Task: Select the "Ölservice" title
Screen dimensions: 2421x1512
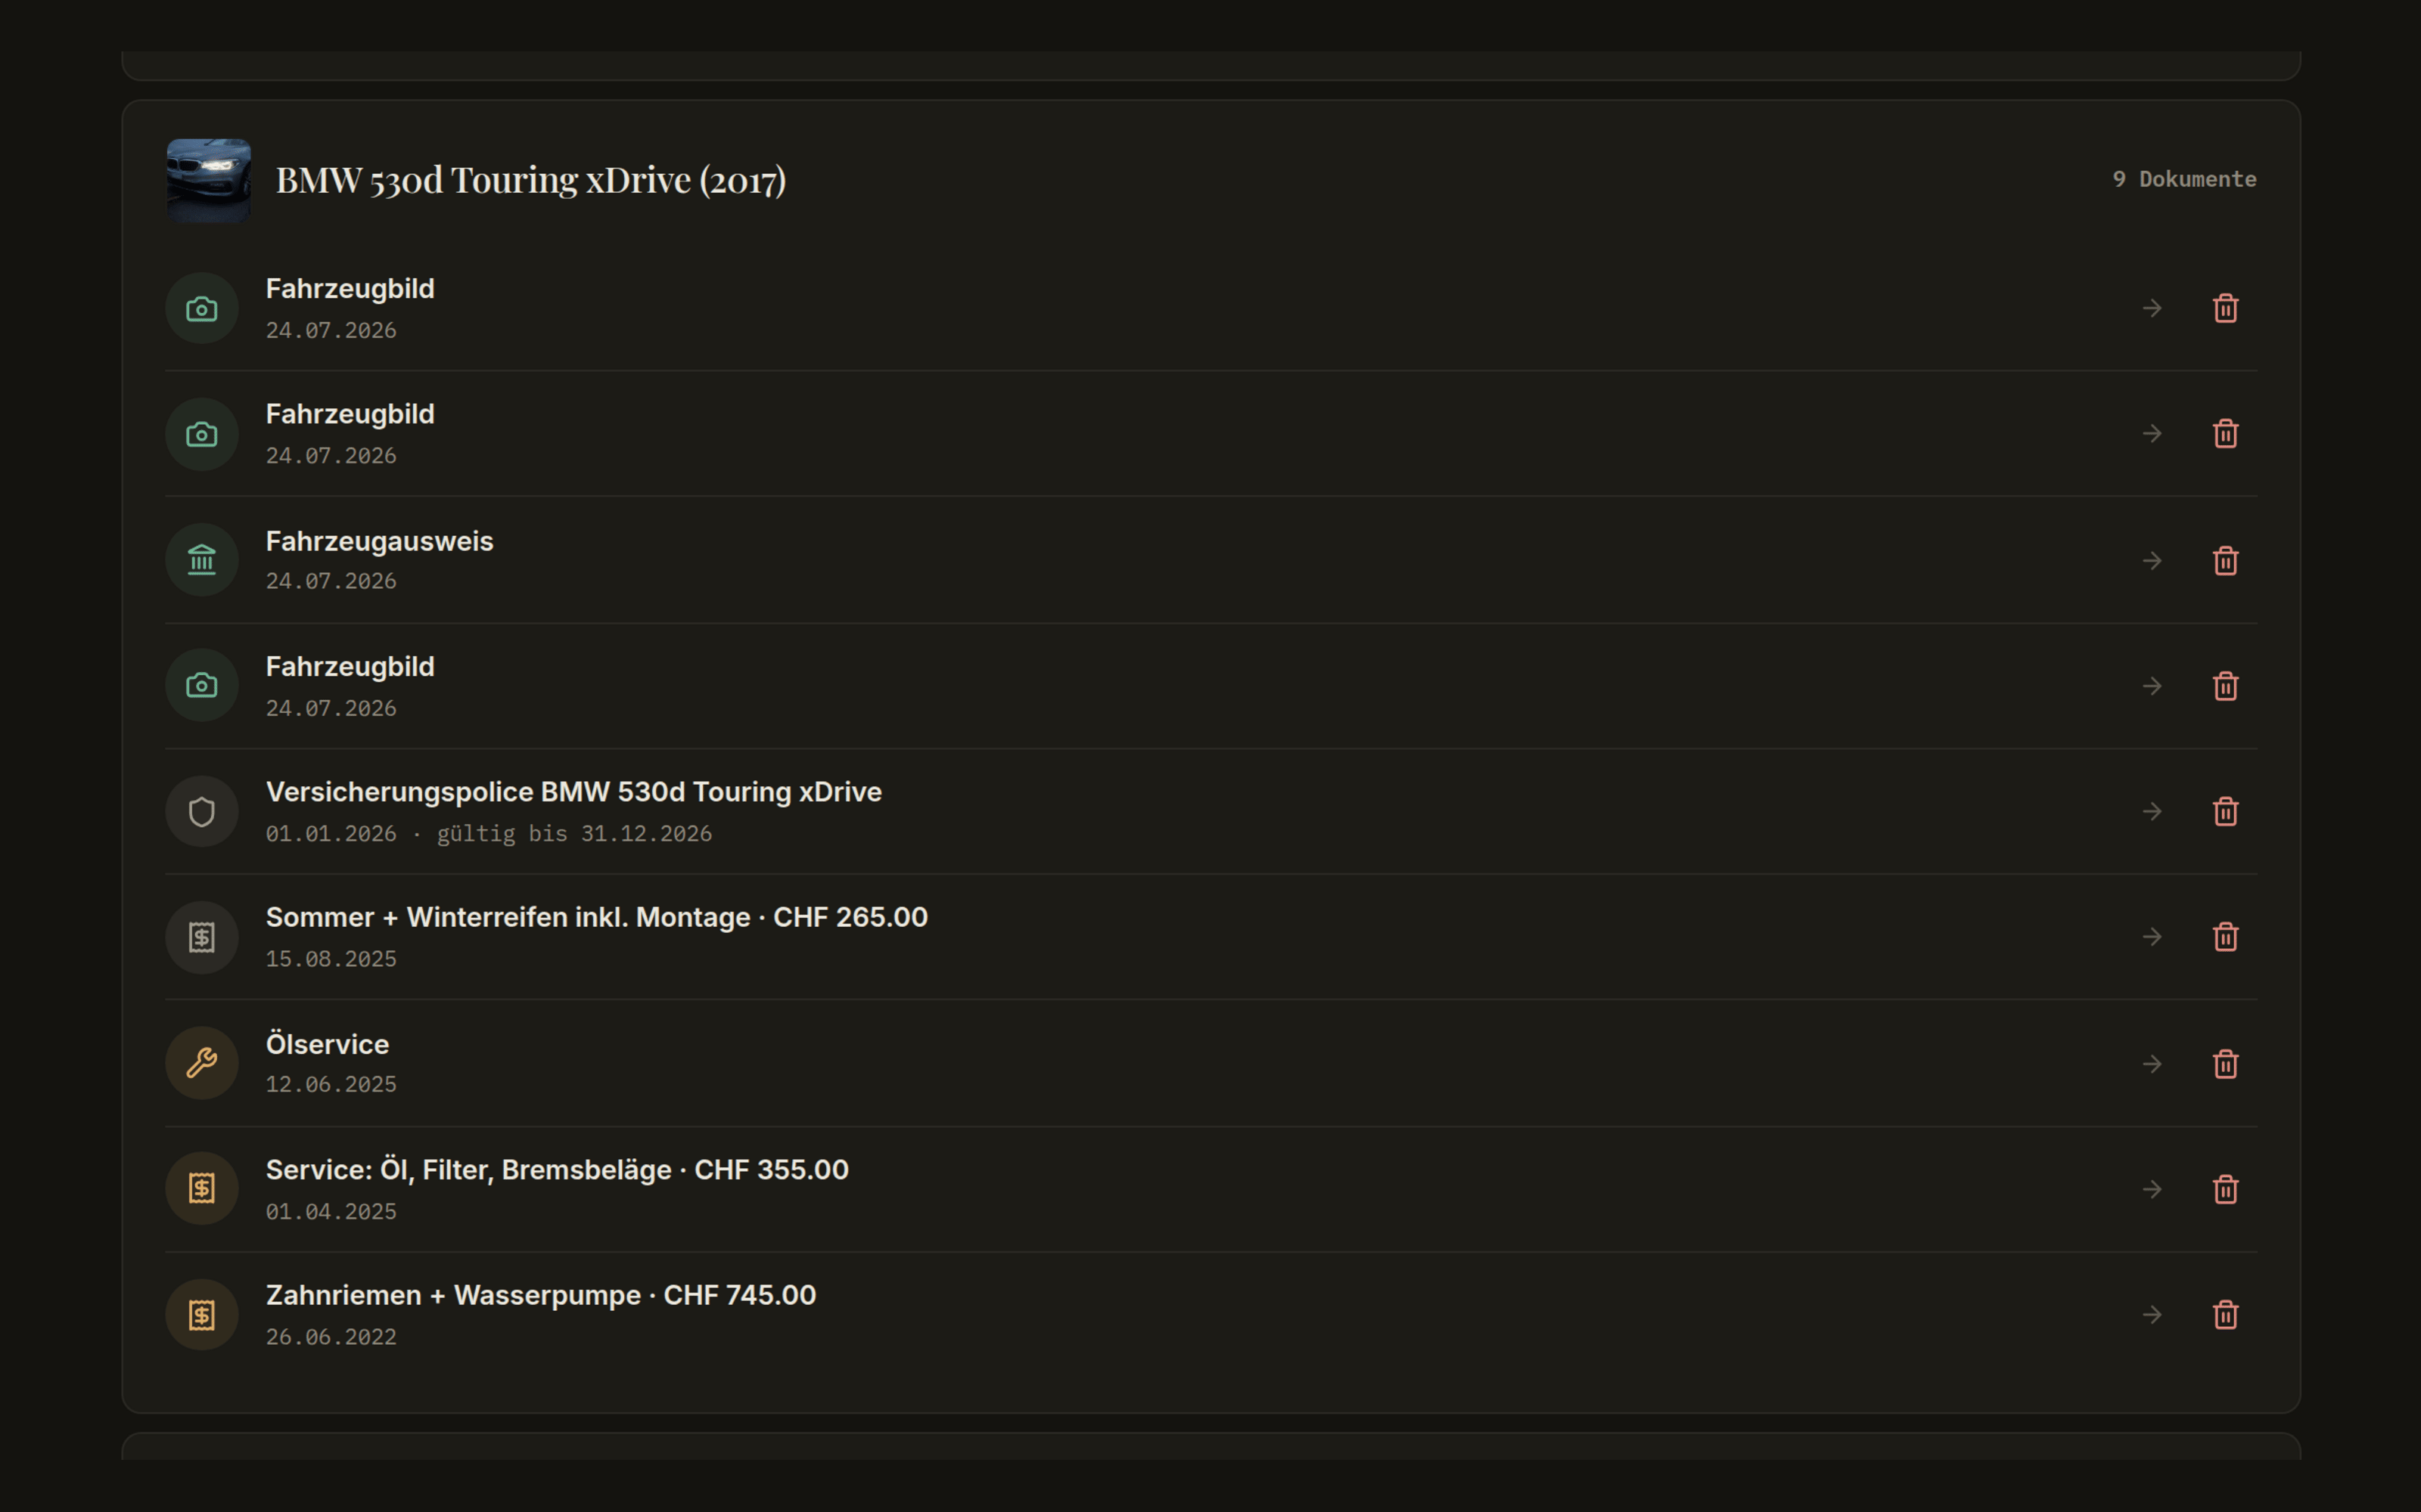Action: (327, 1044)
